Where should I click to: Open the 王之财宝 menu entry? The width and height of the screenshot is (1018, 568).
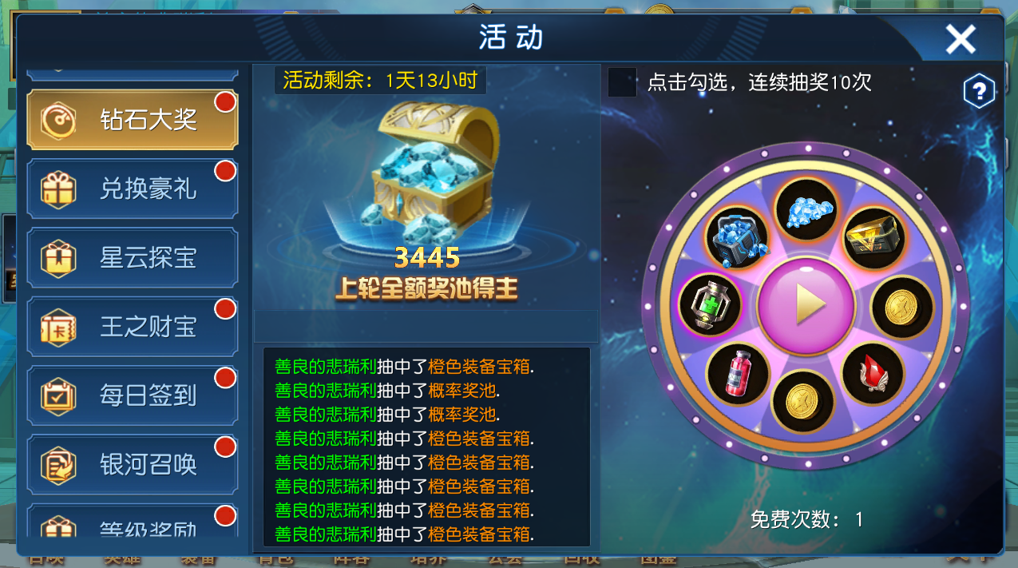point(133,327)
